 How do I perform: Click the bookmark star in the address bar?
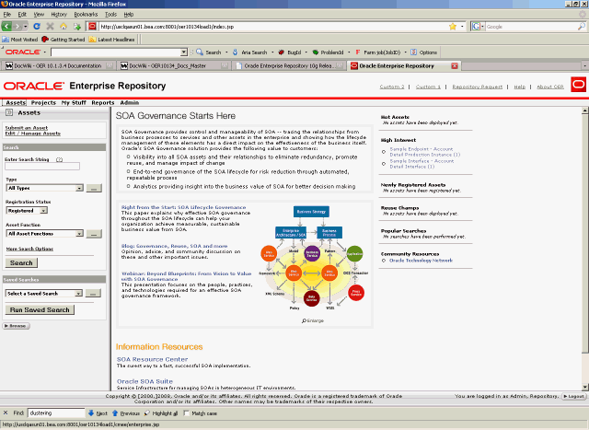coord(453,27)
